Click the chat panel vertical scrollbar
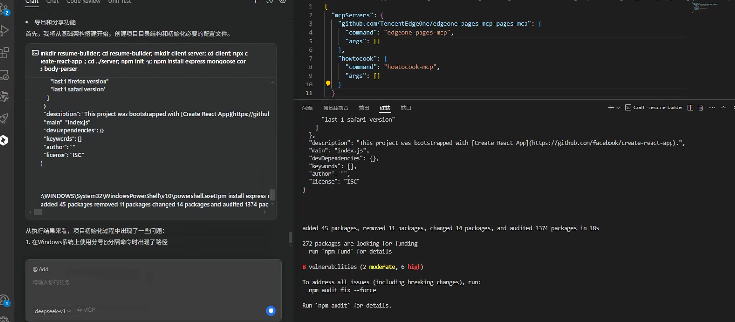 point(290,238)
